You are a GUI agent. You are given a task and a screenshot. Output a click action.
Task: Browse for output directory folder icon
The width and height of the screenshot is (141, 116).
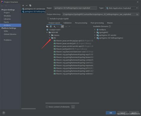137,15
